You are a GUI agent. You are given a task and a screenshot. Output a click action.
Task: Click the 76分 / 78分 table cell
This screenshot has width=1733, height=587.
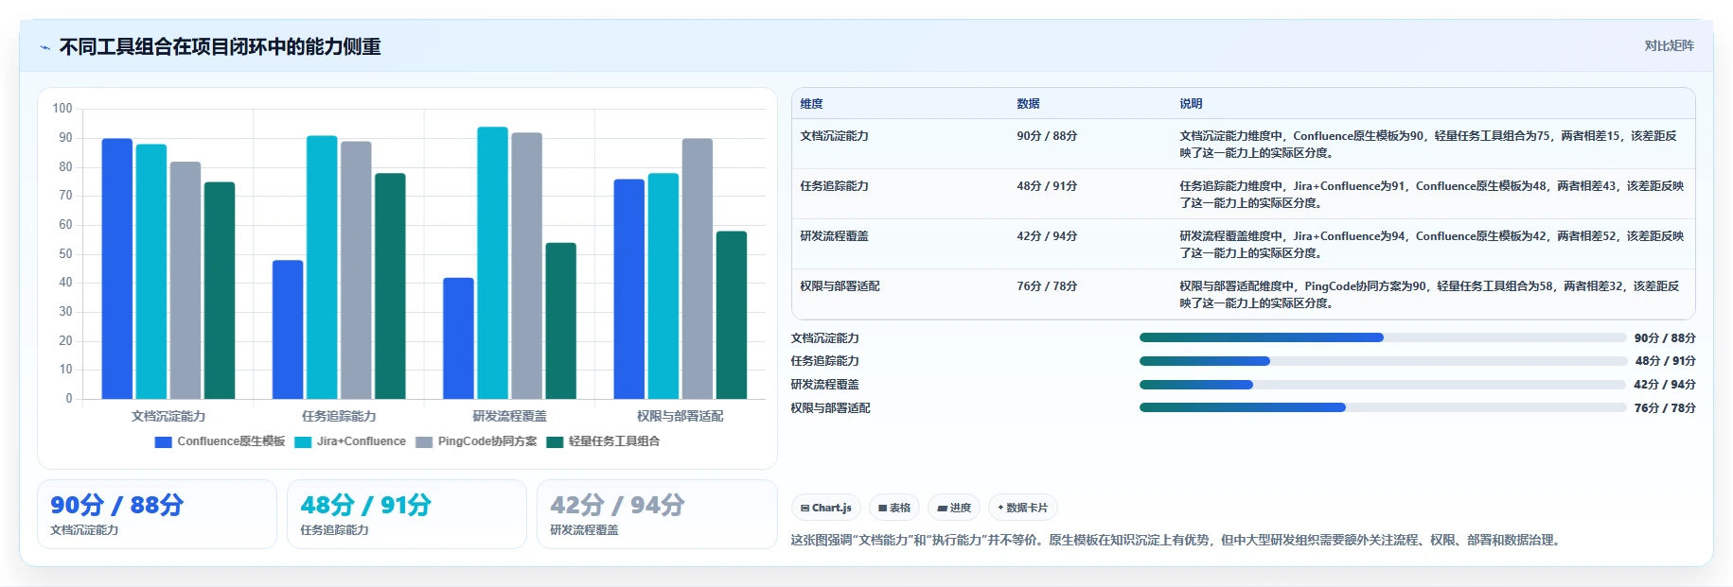pos(1047,286)
